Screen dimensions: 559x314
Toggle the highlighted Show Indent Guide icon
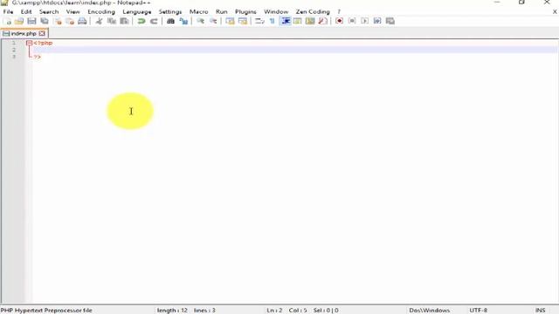[286, 21]
